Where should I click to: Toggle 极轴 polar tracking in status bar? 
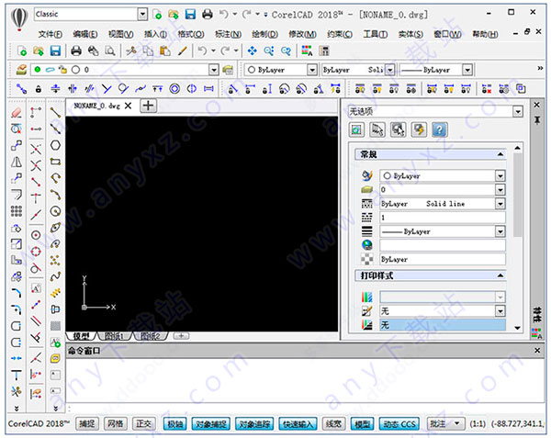(x=174, y=424)
